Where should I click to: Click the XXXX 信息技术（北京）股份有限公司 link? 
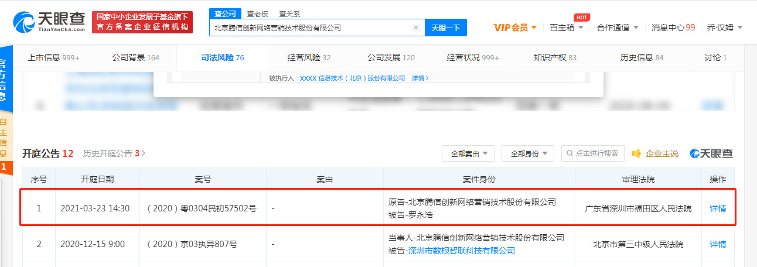[353, 78]
